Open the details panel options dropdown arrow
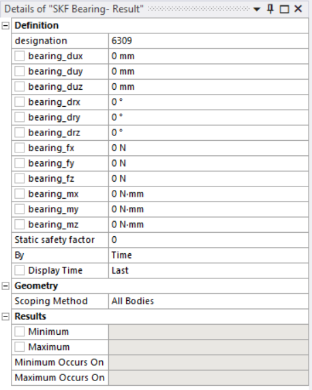This screenshot has height=390, width=312. pyautogui.click(x=257, y=10)
